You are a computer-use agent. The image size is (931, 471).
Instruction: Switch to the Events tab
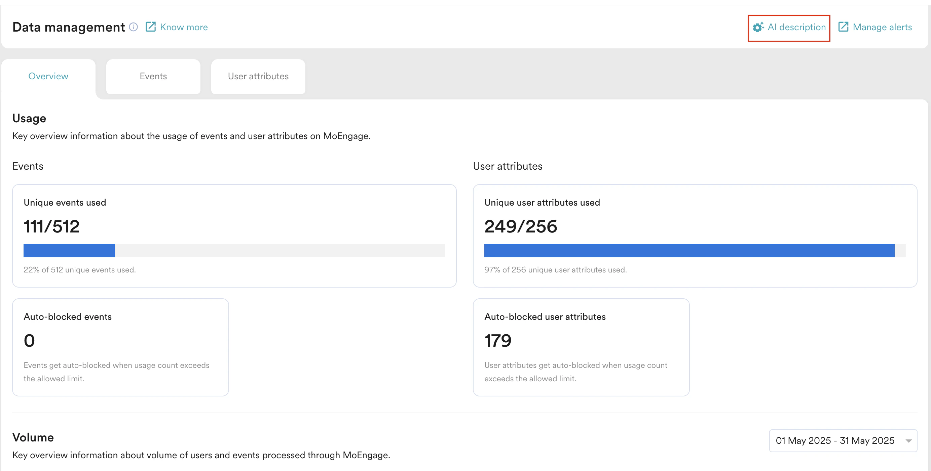point(153,76)
